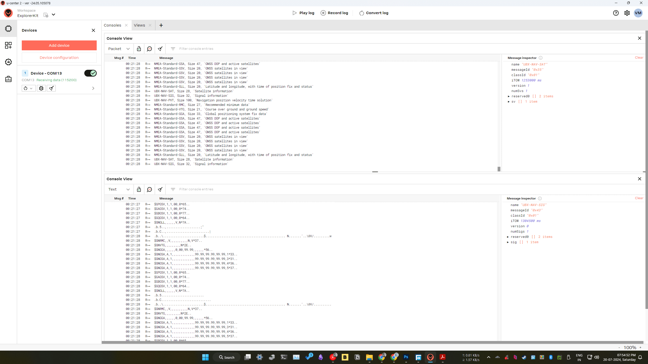Open Photoshop from taskbar
648x364 pixels.
tap(406, 357)
